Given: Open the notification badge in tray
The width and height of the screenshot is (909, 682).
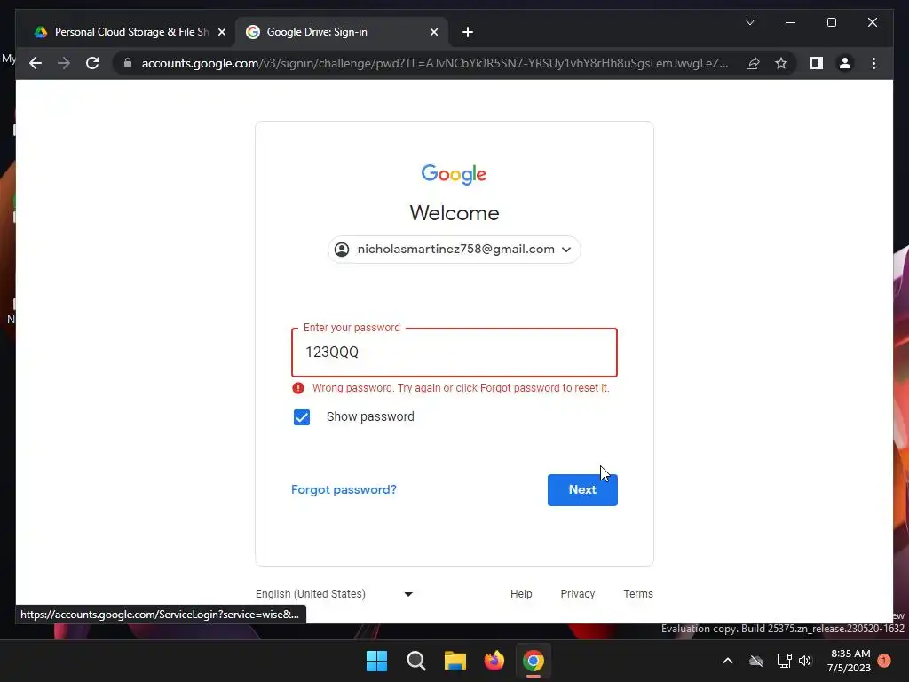Looking at the screenshot, I should pyautogui.click(x=884, y=661).
